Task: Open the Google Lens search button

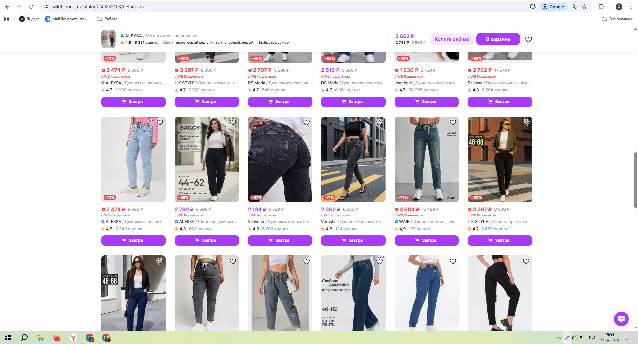Action: [553, 7]
